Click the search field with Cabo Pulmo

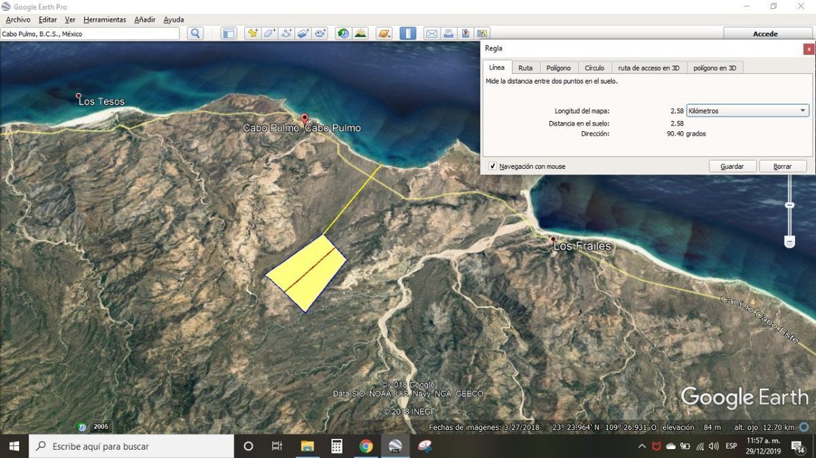tap(90, 33)
